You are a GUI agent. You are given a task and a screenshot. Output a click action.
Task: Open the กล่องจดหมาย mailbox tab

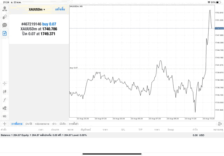pos(42,124)
